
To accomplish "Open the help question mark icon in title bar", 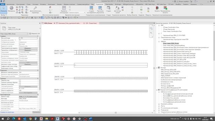I will click(195, 1).
